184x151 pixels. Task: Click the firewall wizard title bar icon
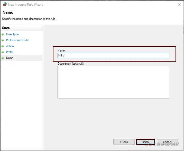[5, 4]
